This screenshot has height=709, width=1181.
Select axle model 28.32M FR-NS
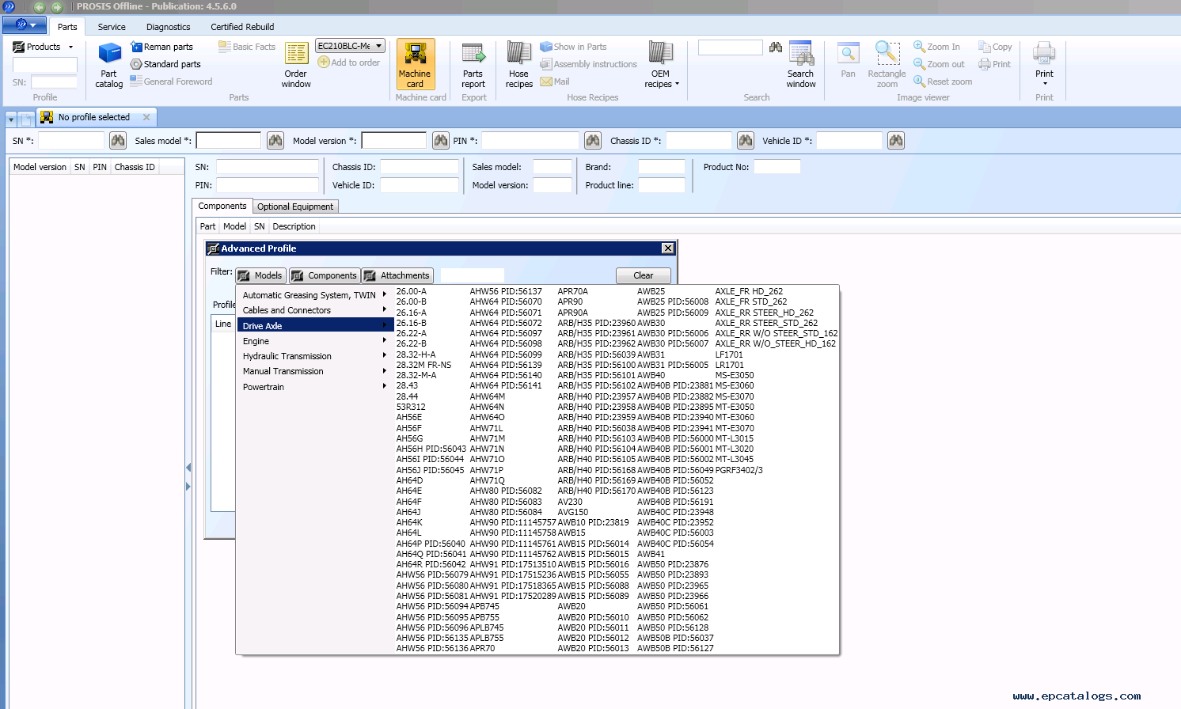(423, 365)
